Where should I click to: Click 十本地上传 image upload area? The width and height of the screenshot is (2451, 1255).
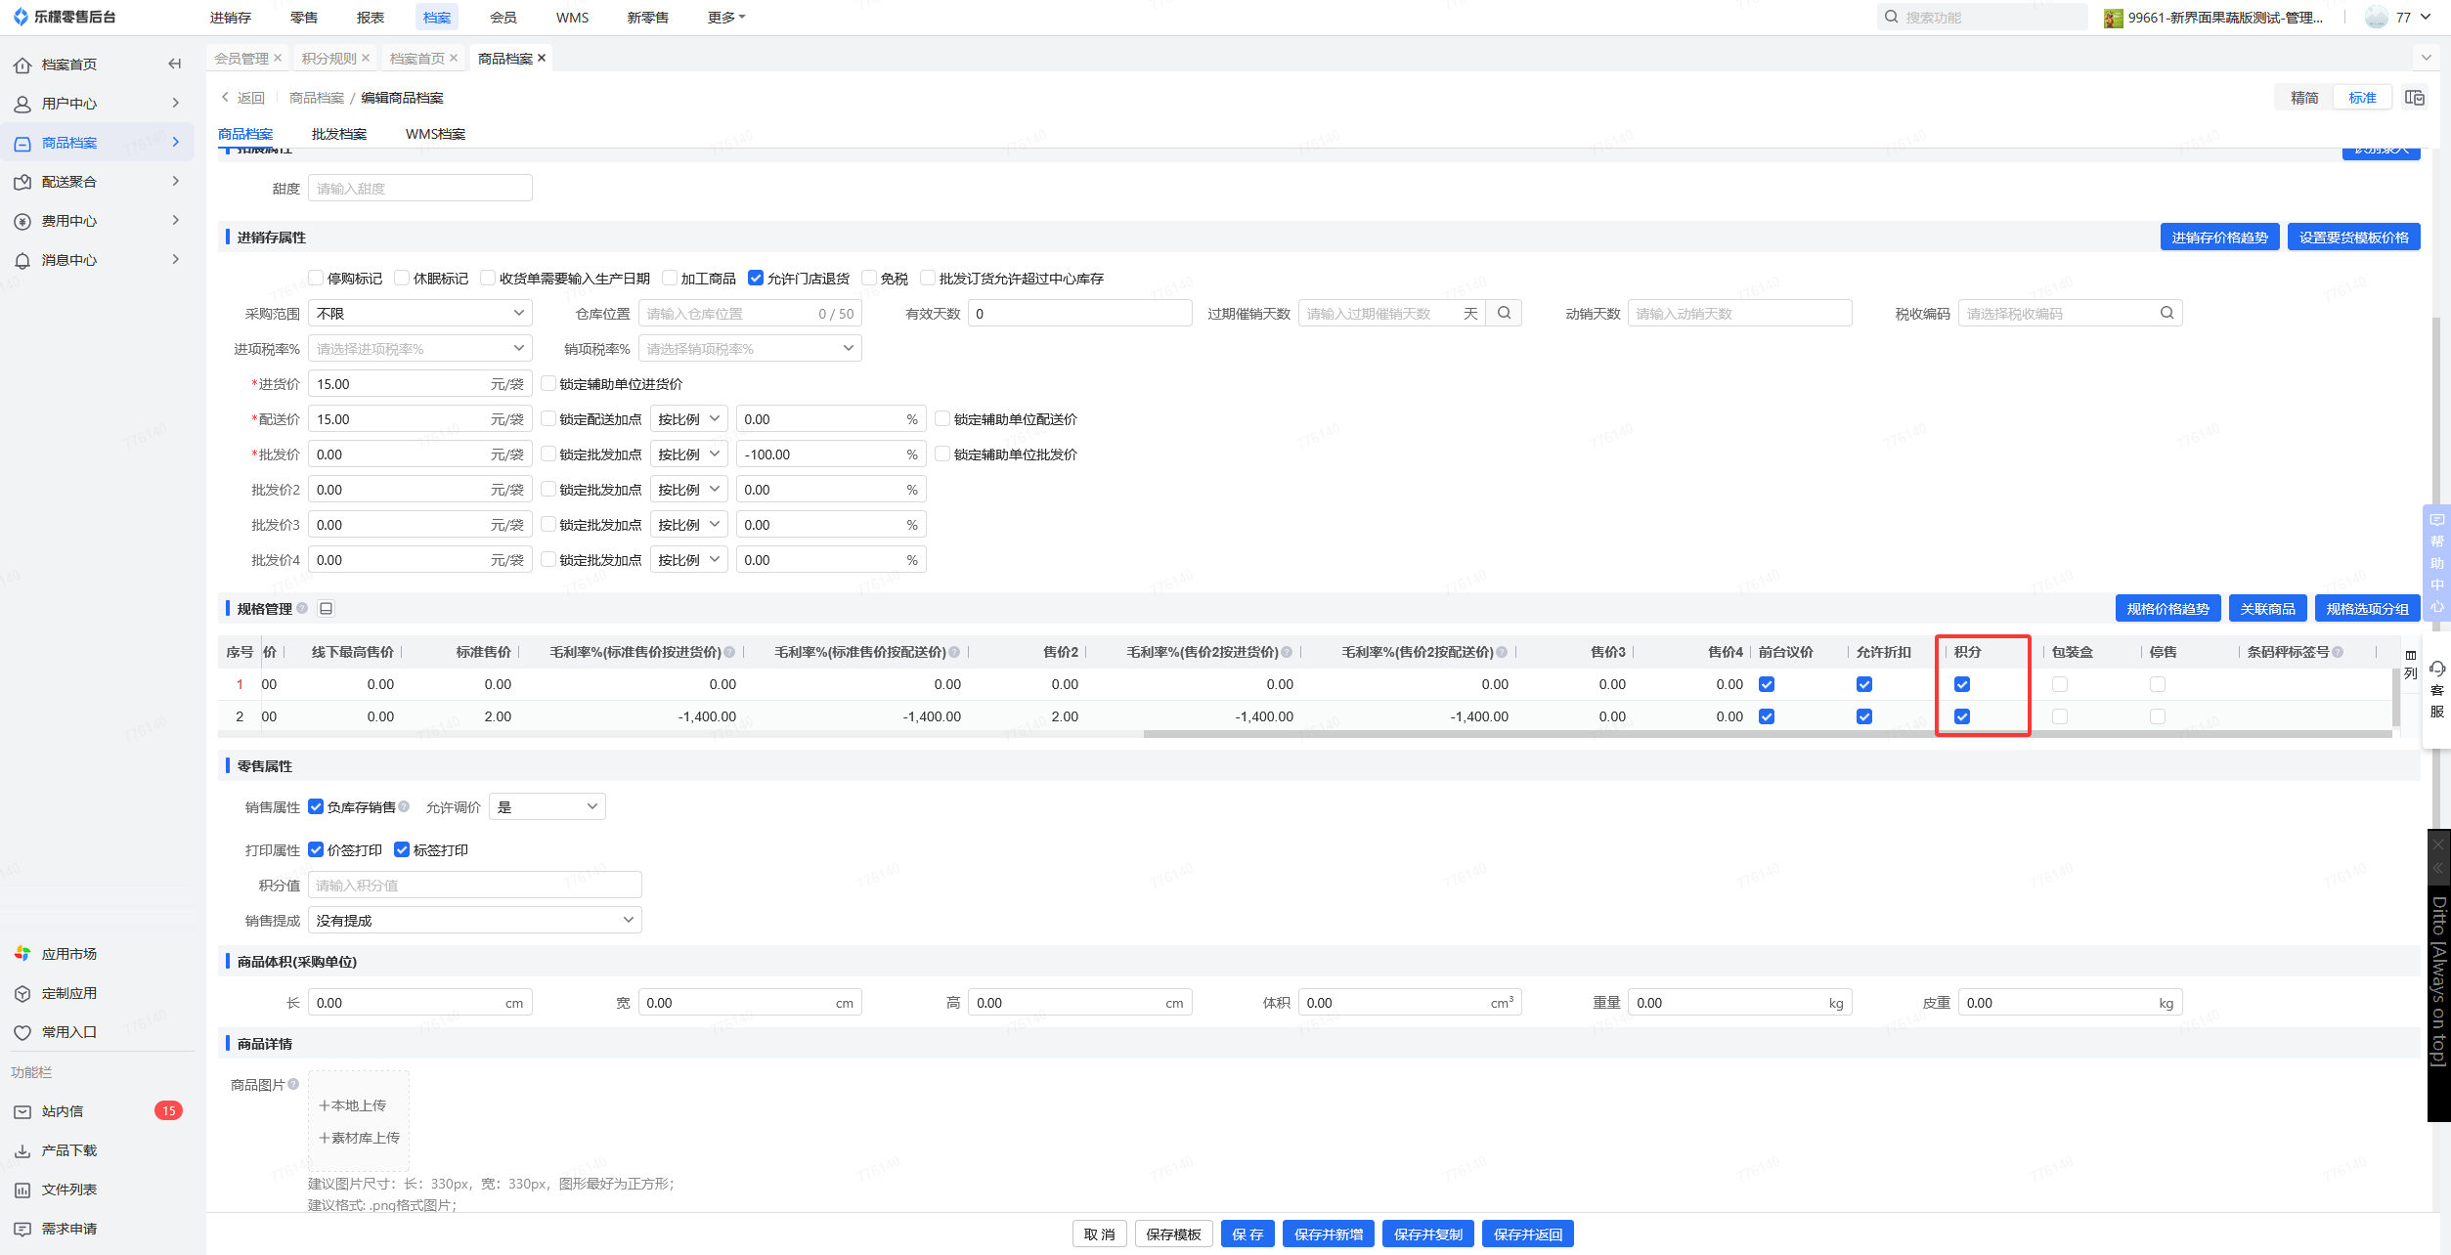(353, 1104)
